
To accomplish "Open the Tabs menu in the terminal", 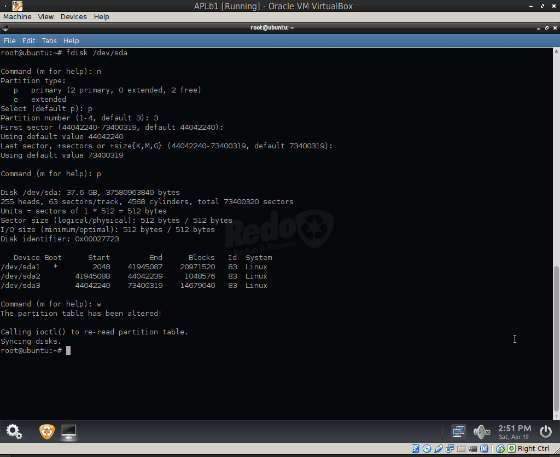I will tap(49, 41).
